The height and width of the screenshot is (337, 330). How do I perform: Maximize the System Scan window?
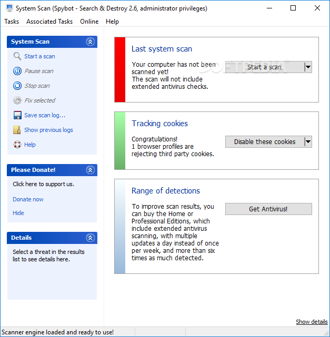(x=293, y=8)
